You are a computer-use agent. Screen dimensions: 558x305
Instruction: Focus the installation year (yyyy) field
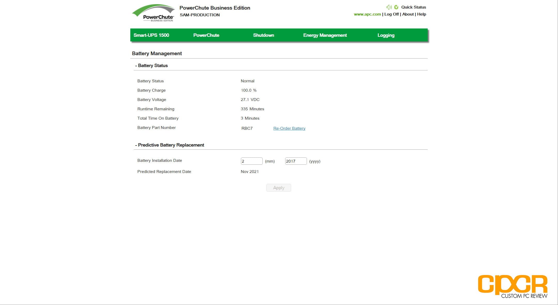(x=296, y=161)
